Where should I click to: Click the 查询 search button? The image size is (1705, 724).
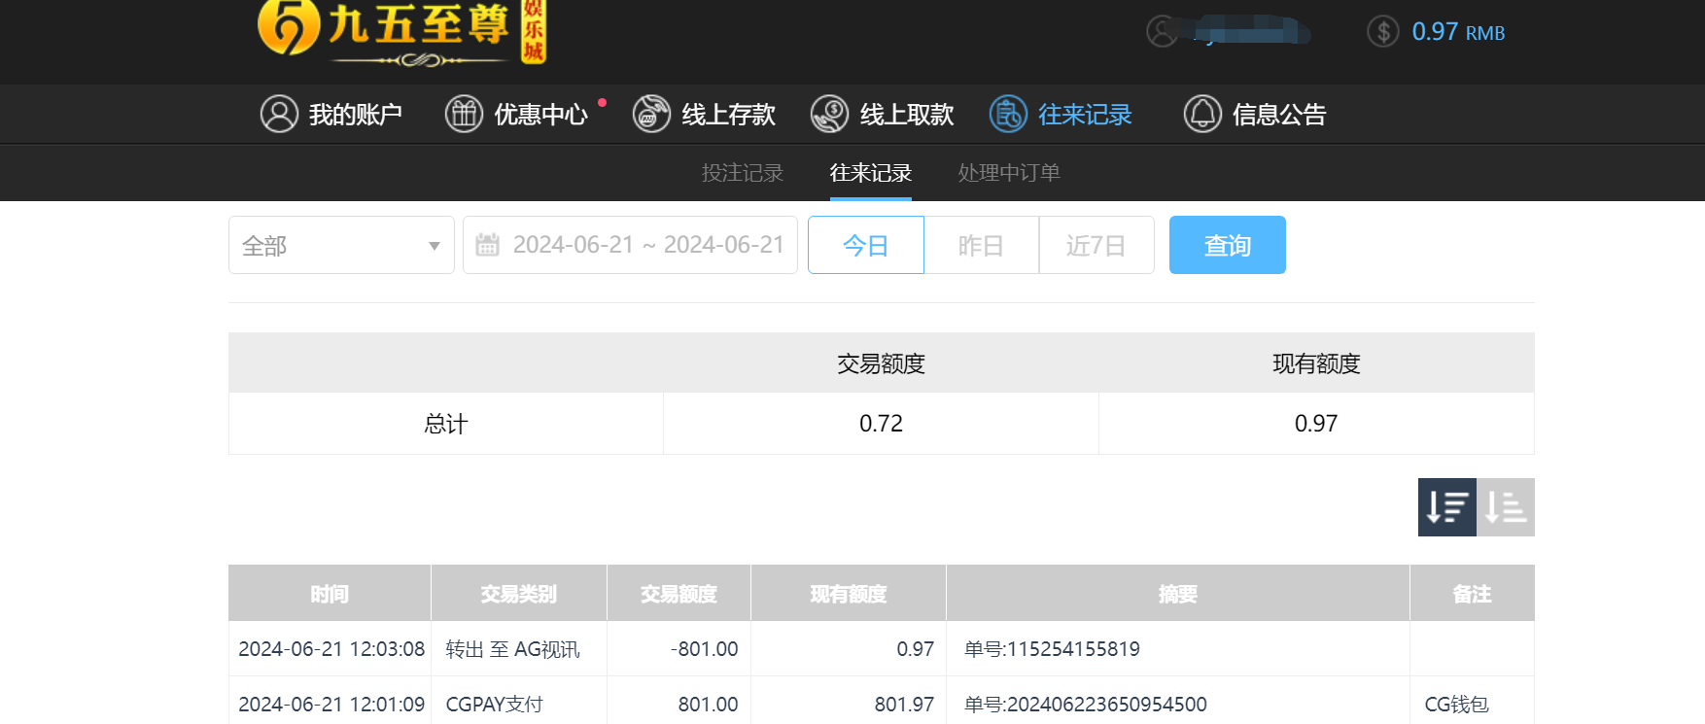click(x=1228, y=245)
